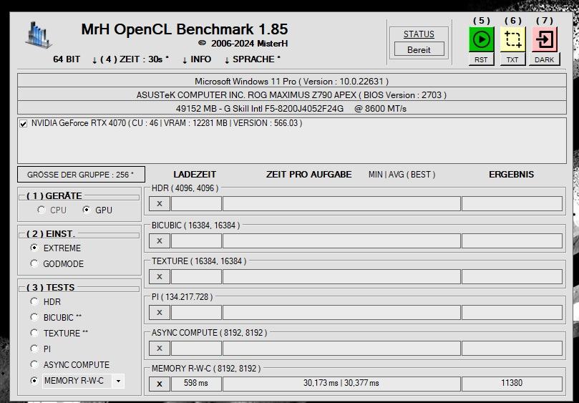
Task: Click GRÖSSE DER GRUPPE : 256 button
Action: pos(81,175)
